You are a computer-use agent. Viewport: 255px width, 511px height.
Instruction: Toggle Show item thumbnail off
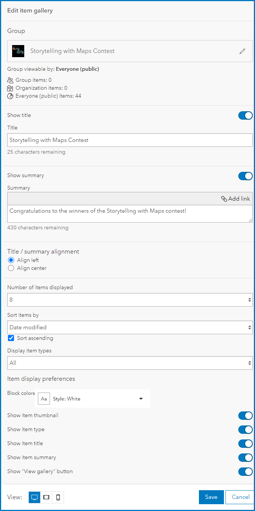click(245, 416)
